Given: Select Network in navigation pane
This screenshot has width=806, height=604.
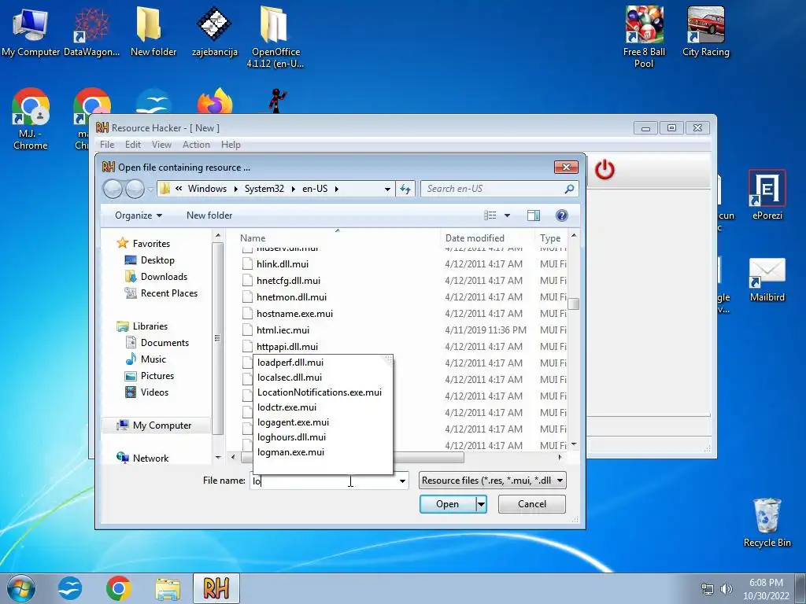Looking at the screenshot, I should coord(150,459).
